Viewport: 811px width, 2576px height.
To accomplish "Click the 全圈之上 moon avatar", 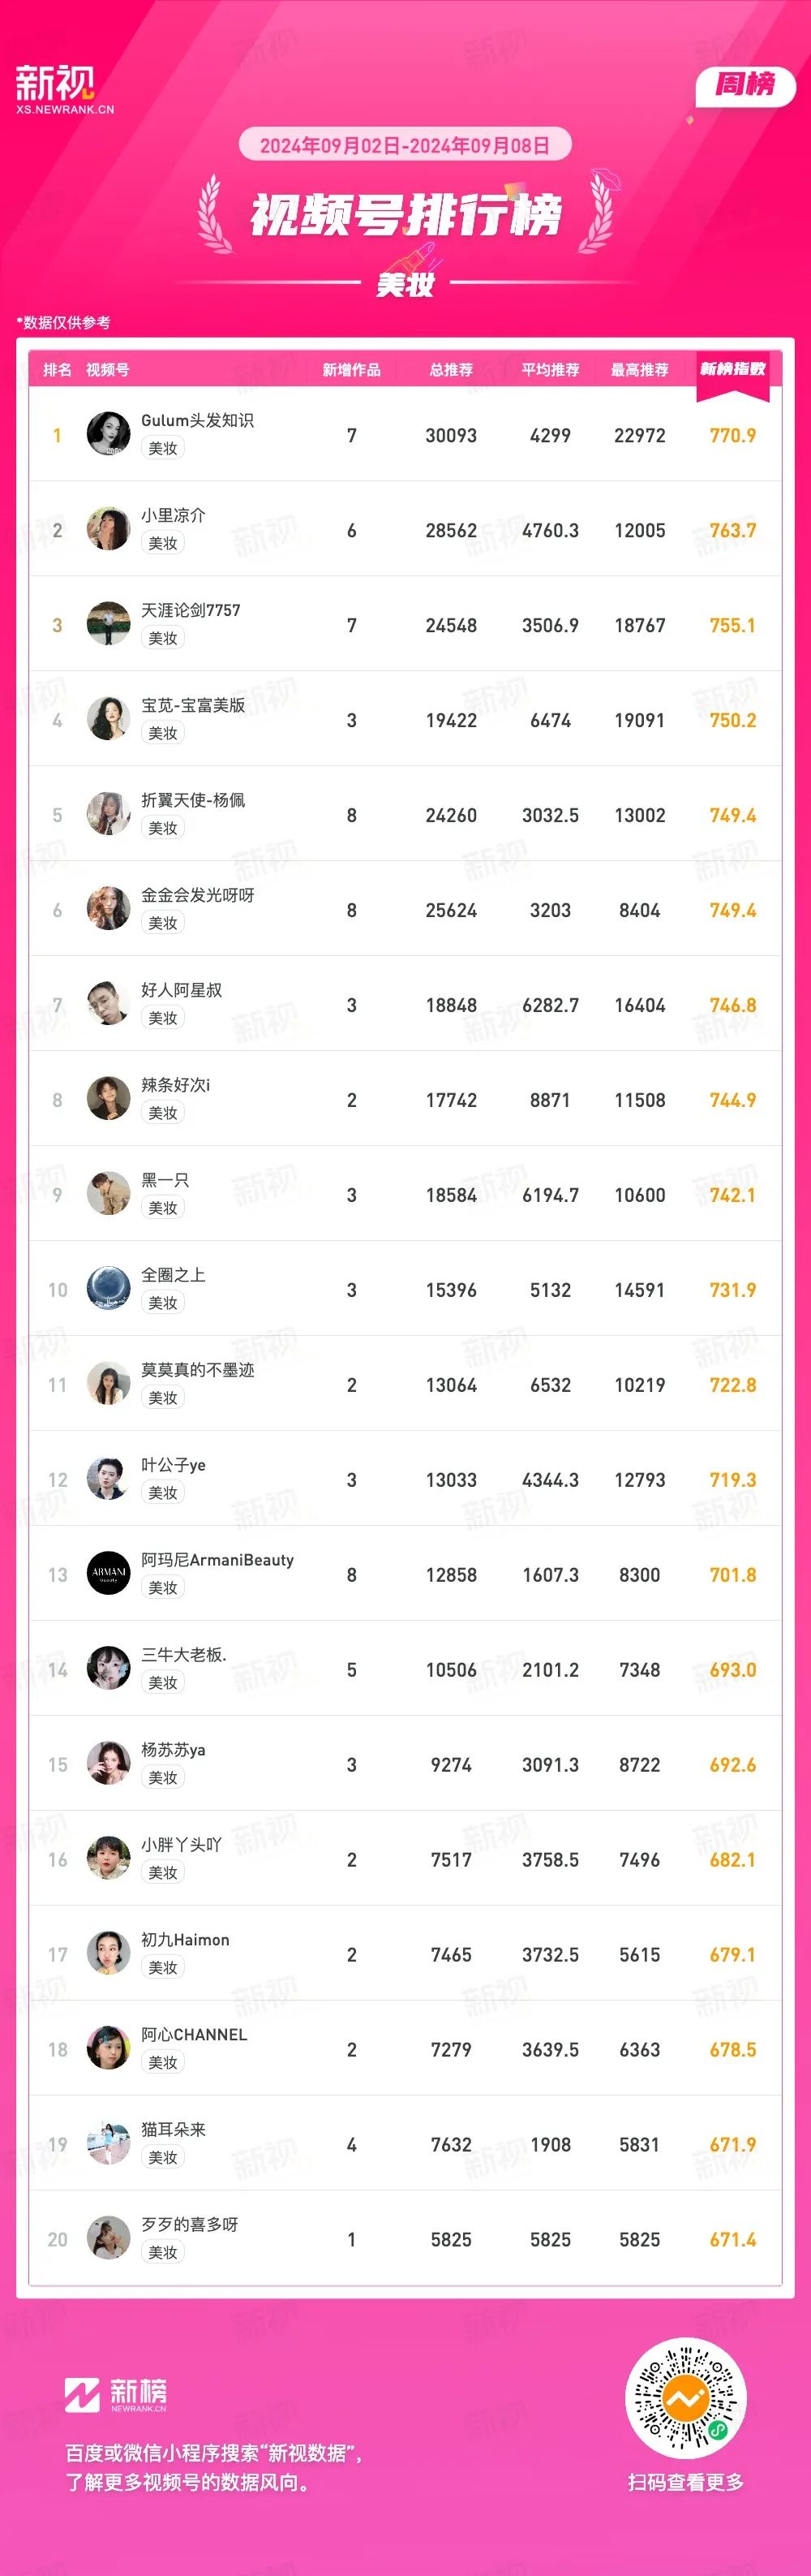I will coord(109,1289).
